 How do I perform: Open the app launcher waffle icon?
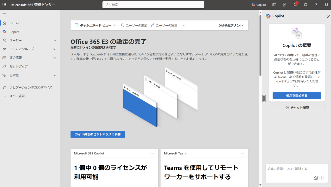pos(4,5)
